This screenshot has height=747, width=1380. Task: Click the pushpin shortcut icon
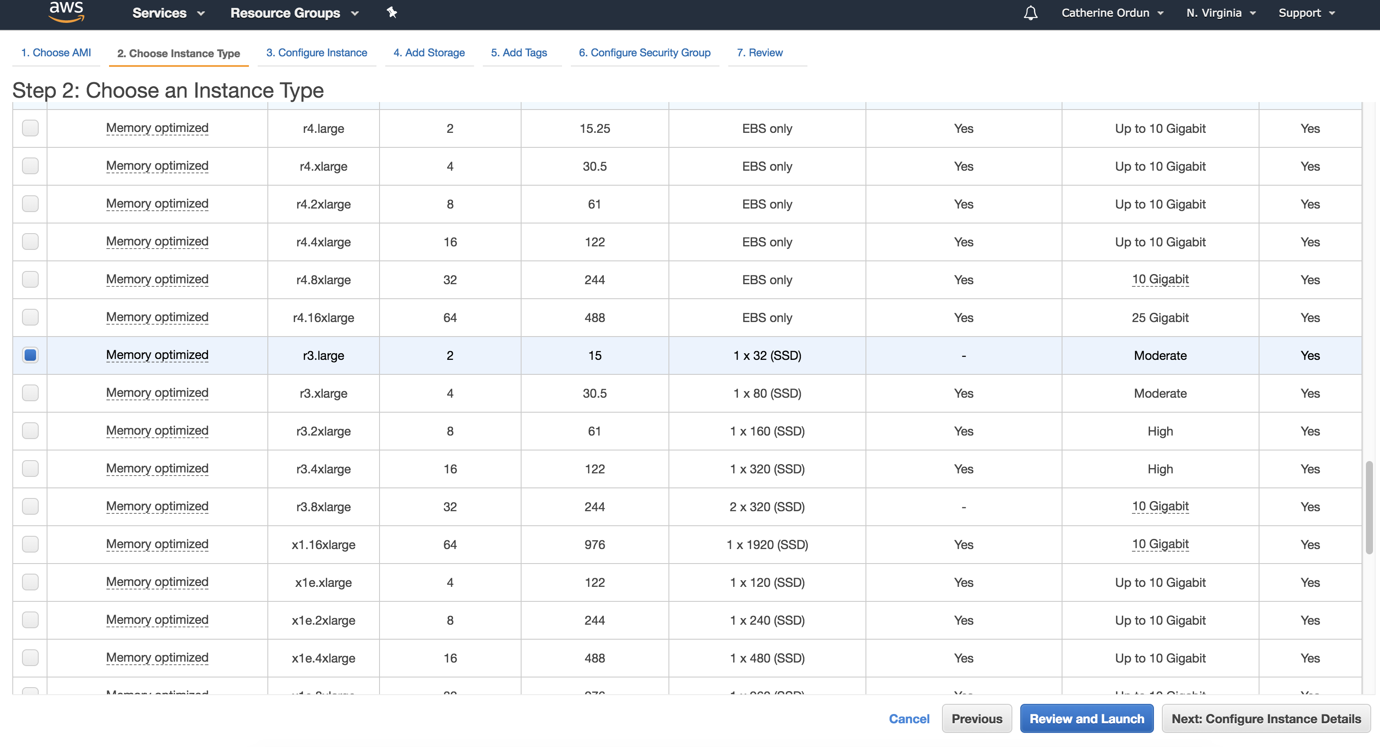pos(391,12)
